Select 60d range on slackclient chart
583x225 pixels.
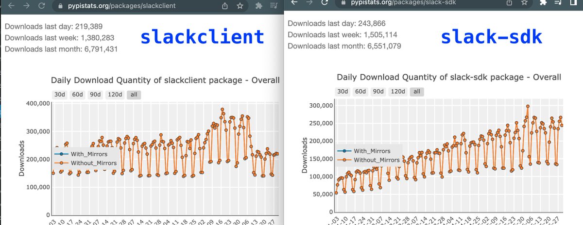(x=77, y=95)
